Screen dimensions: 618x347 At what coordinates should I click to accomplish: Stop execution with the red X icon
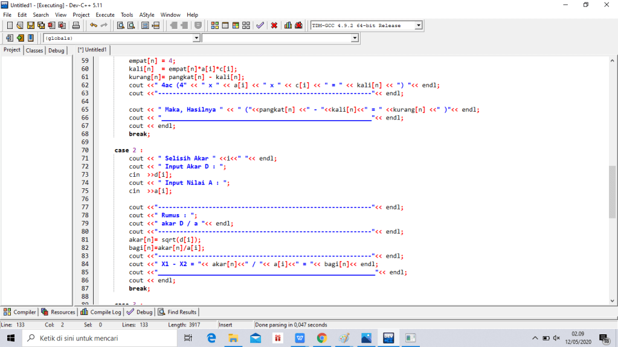[274, 25]
